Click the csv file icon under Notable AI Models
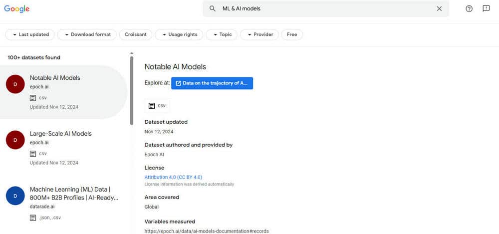The width and height of the screenshot is (499, 234). point(33,98)
